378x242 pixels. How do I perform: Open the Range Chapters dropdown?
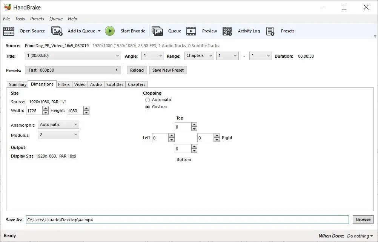pyautogui.click(x=199, y=56)
